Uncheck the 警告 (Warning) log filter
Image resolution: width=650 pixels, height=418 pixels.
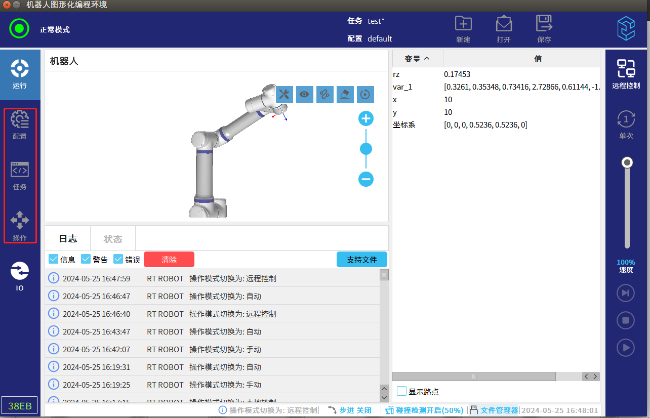coord(86,259)
